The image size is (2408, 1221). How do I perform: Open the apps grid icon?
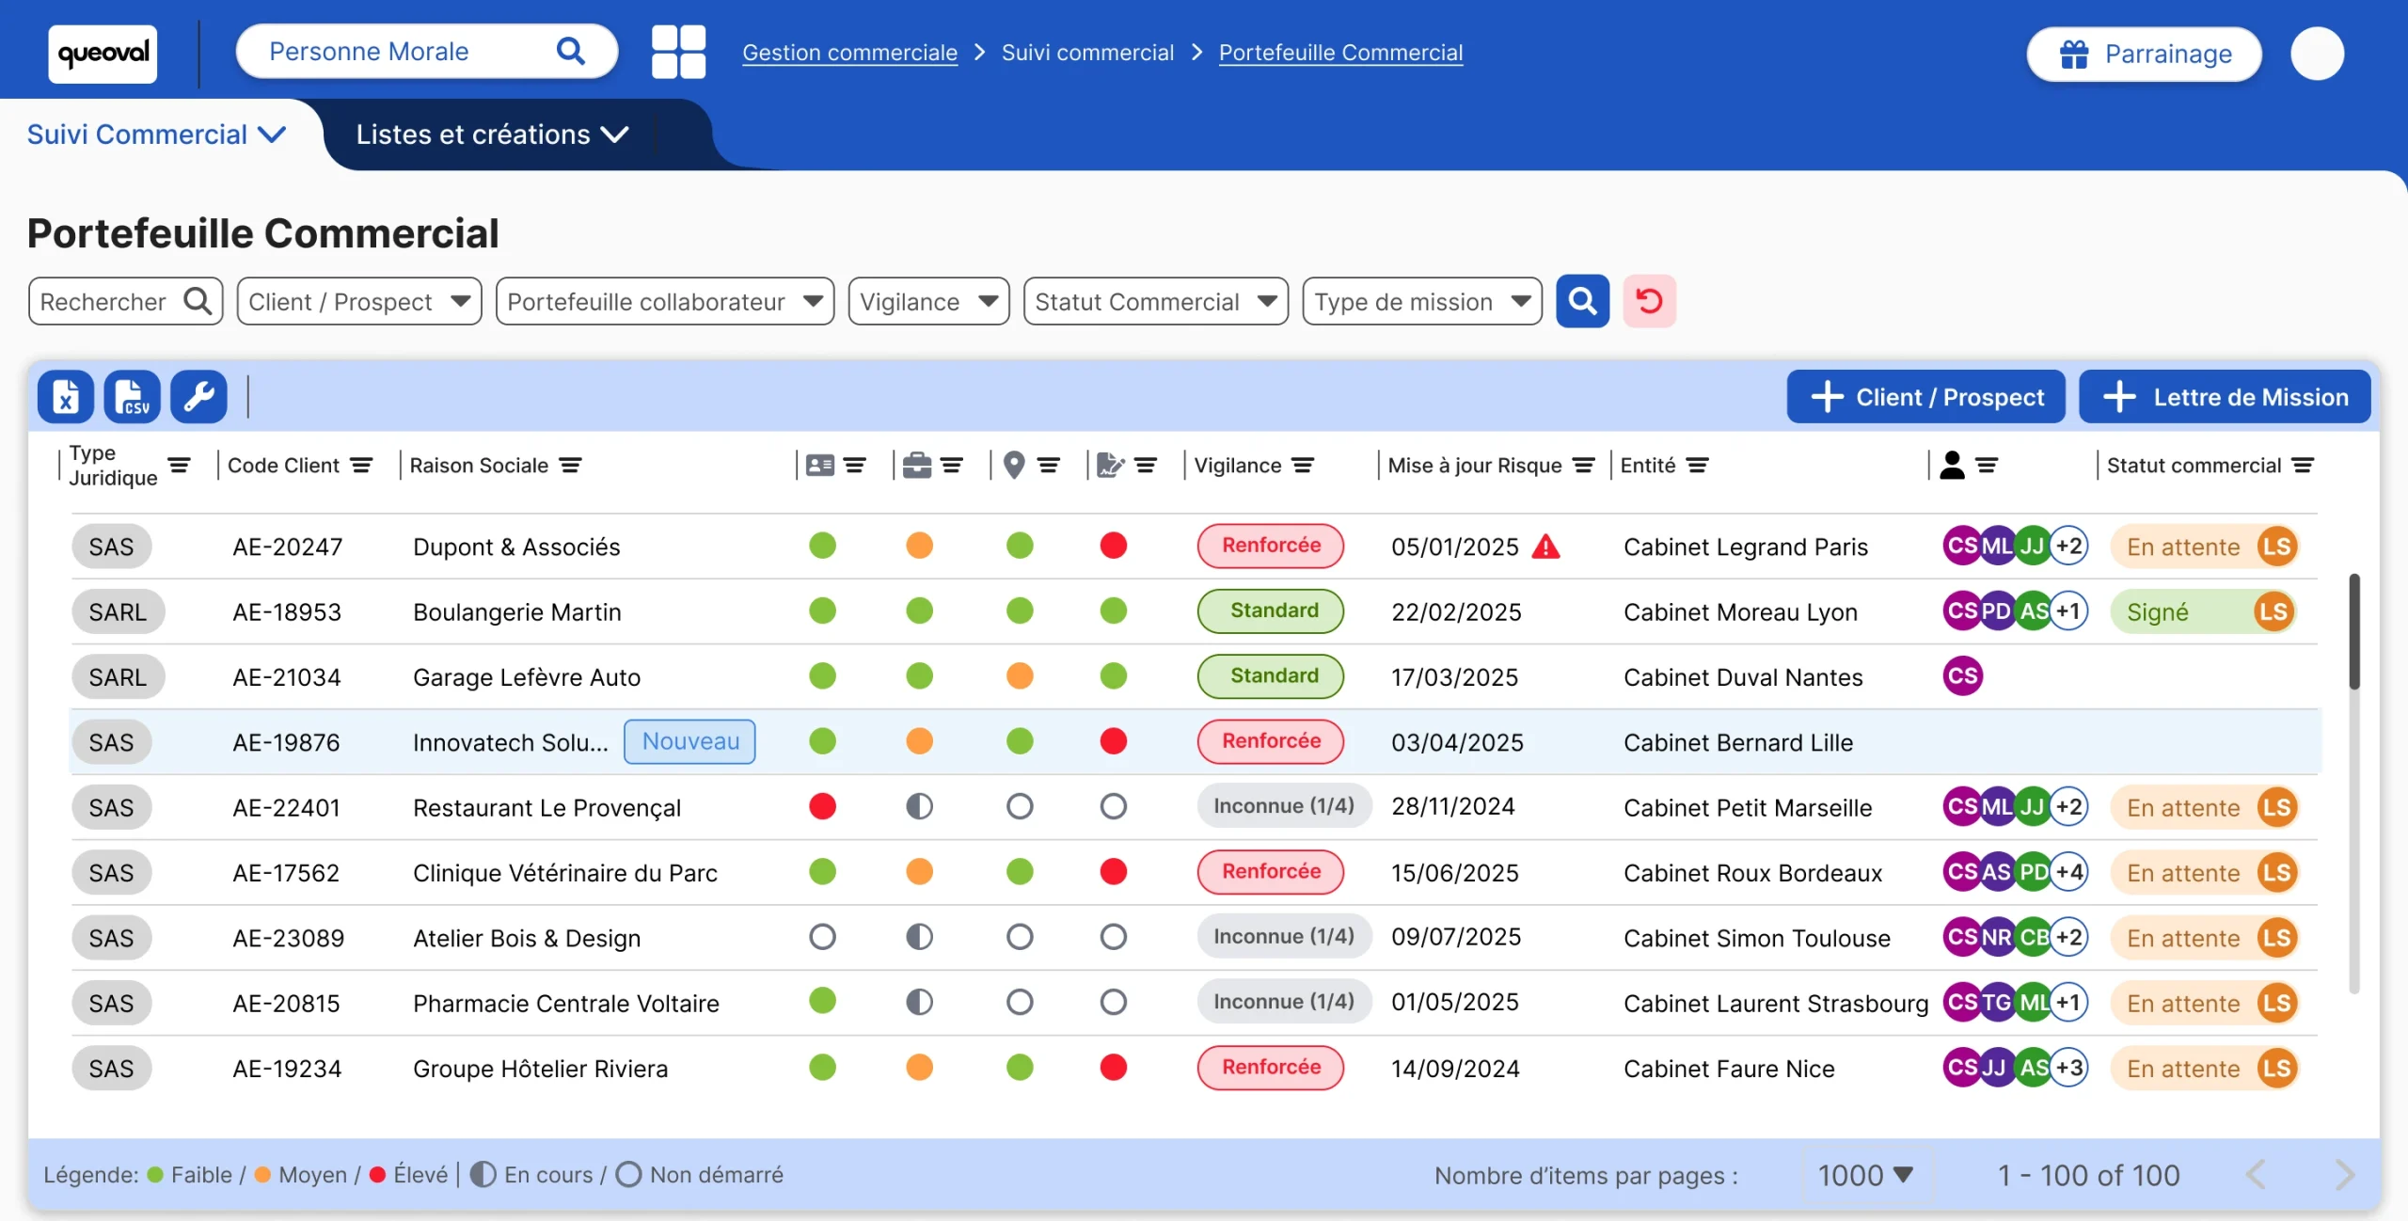pos(678,52)
